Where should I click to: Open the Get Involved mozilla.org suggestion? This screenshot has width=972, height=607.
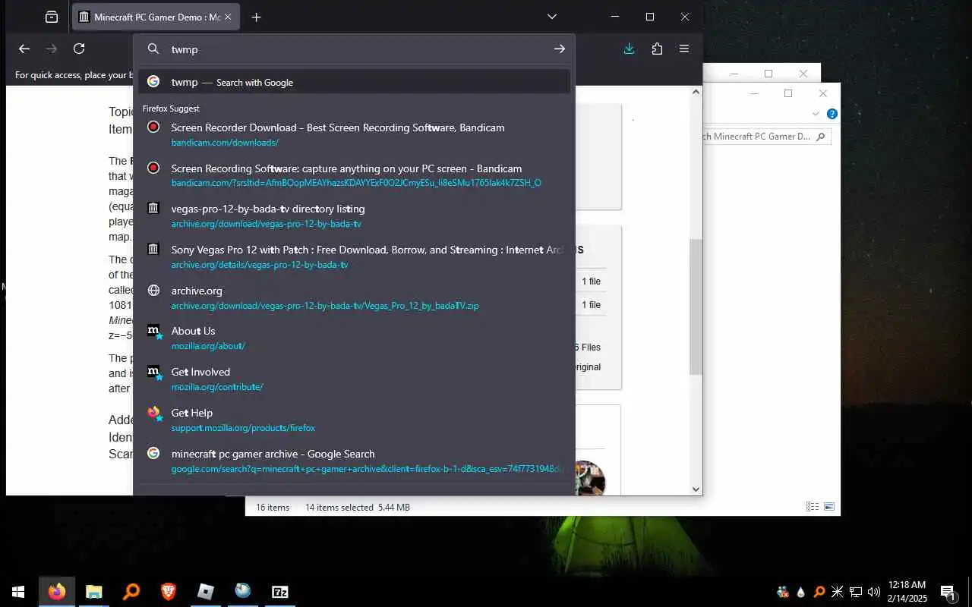(354, 379)
